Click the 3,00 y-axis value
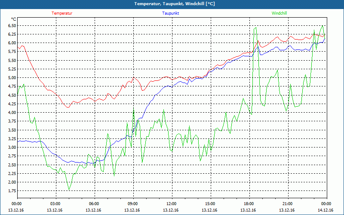This screenshot has height=215, width=344. [12, 147]
